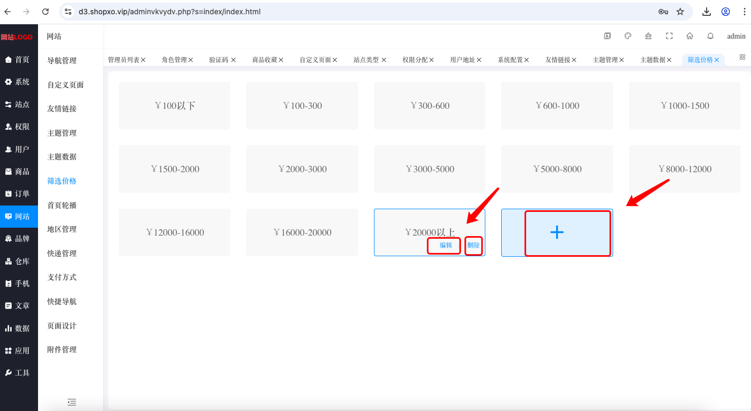The height and width of the screenshot is (411, 751).
Task: Go back with the browser back arrow
Action: 7,12
